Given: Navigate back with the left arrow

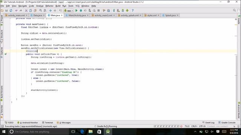Looking at the screenshot, I should (x=50, y=10).
